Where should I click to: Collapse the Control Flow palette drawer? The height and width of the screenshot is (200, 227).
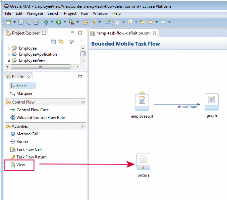[x=23, y=102]
